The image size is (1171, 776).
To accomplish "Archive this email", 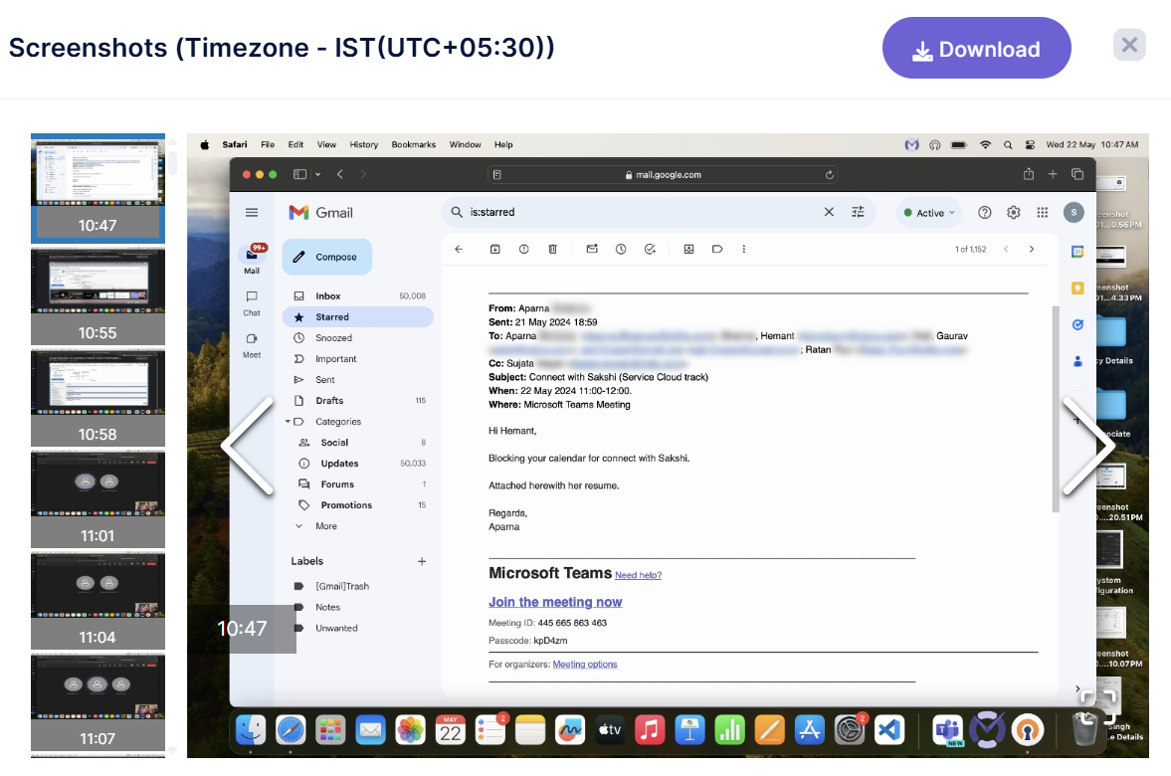I will (x=495, y=250).
